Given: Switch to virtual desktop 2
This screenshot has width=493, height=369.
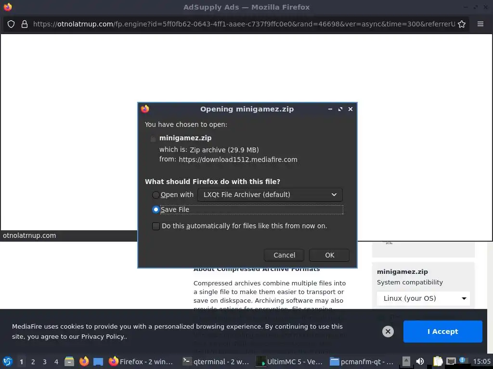Looking at the screenshot, I should tap(33, 362).
